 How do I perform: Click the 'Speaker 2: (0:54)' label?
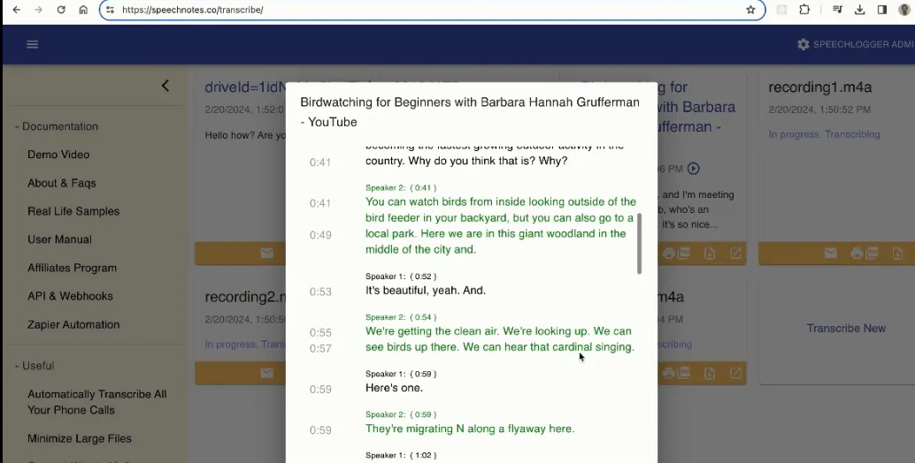(x=401, y=317)
